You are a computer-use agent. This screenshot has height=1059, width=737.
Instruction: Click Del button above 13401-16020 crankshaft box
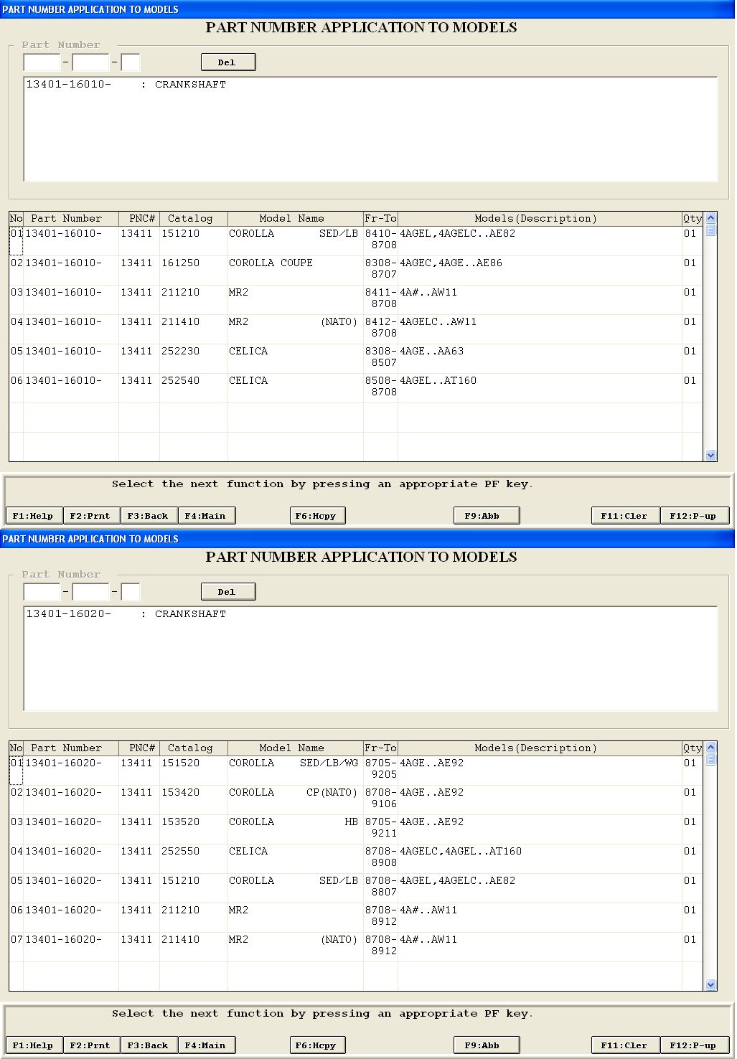coord(227,592)
